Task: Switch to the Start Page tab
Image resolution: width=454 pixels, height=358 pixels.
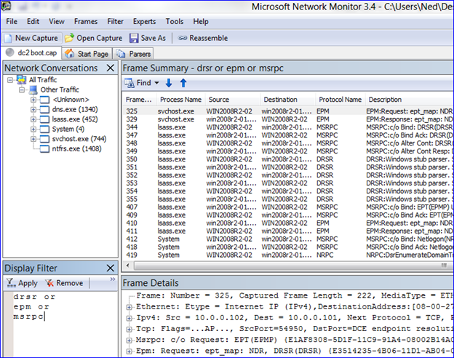Action: pyautogui.click(x=87, y=54)
